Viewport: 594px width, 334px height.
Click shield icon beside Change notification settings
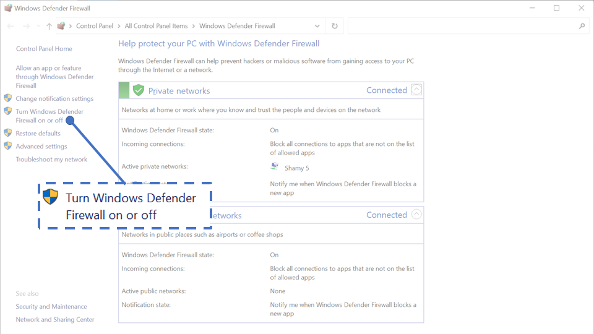pyautogui.click(x=7, y=98)
